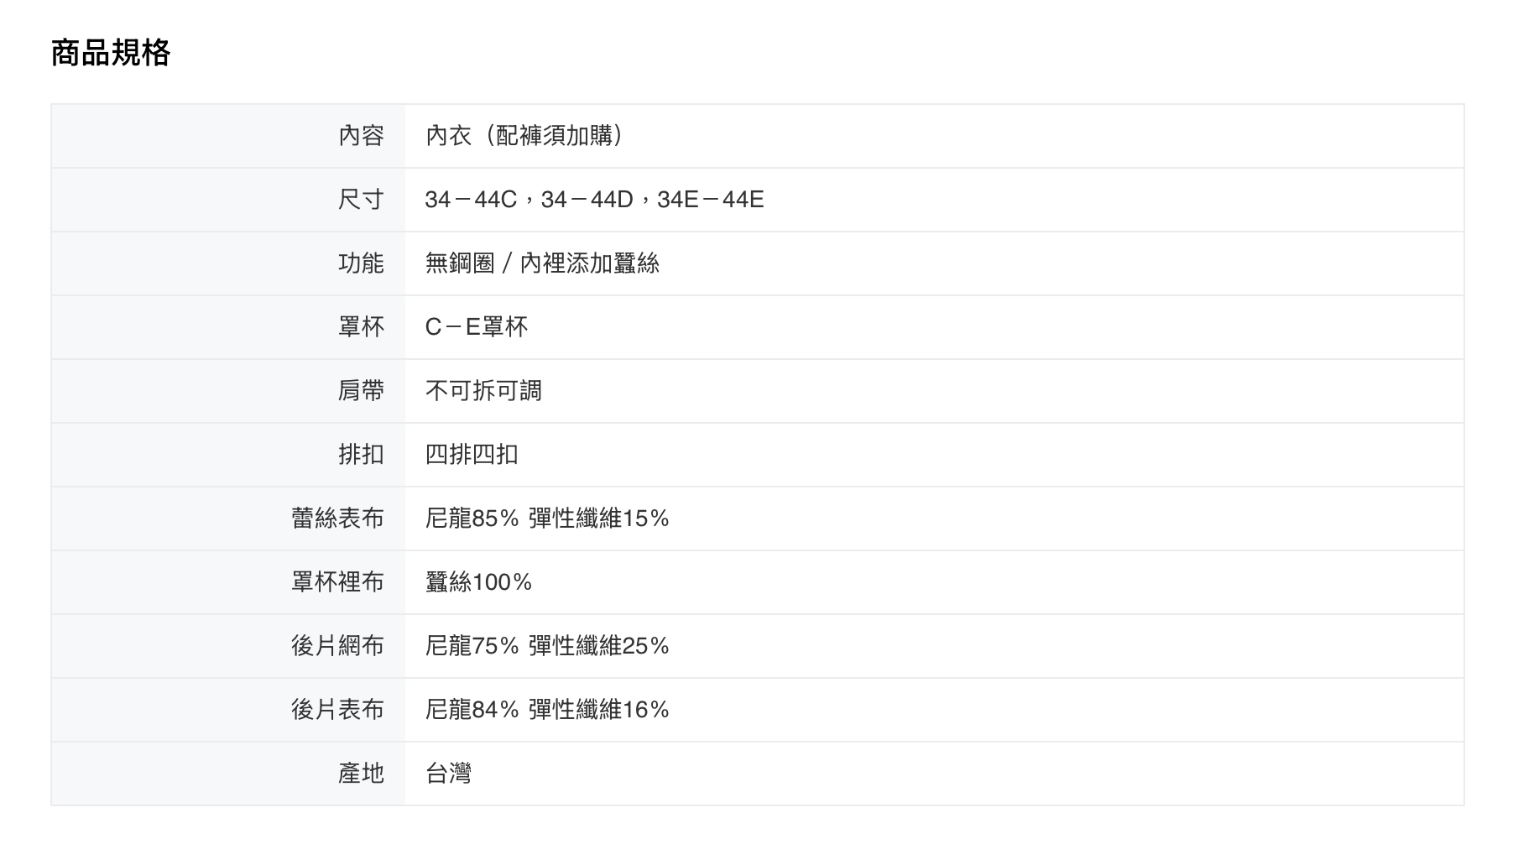Click the 罩杯裡布 row label
Screen dimensions: 1518x865
pyautogui.click(x=337, y=582)
